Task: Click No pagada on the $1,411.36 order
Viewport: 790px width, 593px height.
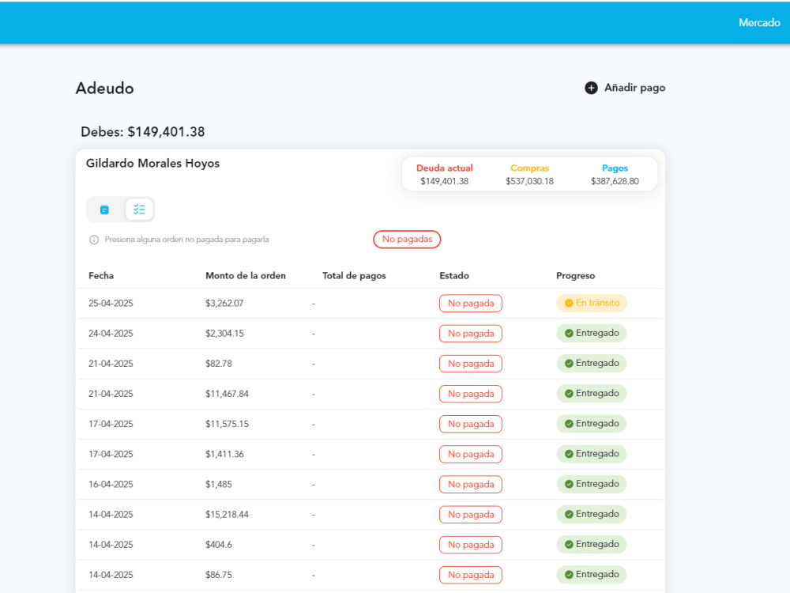Action: pos(471,455)
